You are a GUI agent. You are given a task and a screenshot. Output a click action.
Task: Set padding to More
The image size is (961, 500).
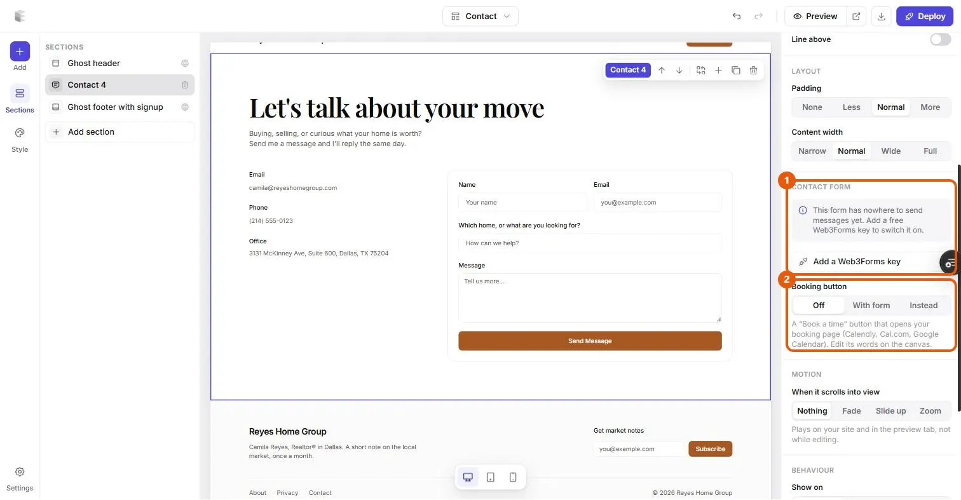point(930,107)
